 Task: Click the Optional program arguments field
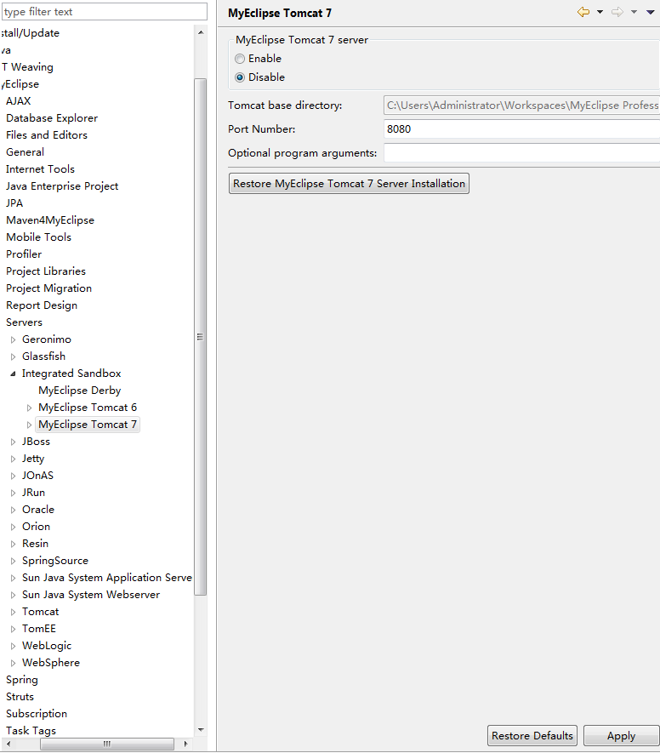521,152
